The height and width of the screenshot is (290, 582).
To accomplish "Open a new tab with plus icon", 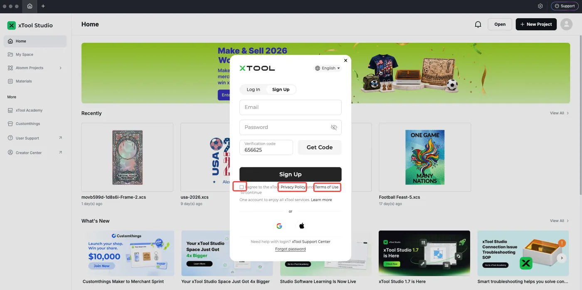I will 43,6.
